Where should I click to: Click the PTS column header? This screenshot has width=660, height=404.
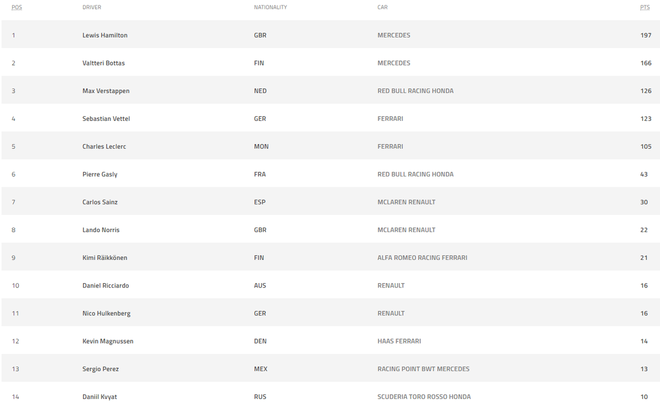tap(645, 8)
